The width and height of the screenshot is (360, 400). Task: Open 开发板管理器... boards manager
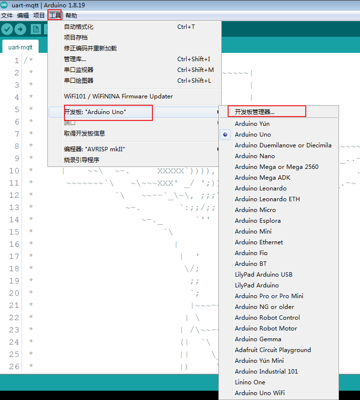pyautogui.click(x=254, y=112)
